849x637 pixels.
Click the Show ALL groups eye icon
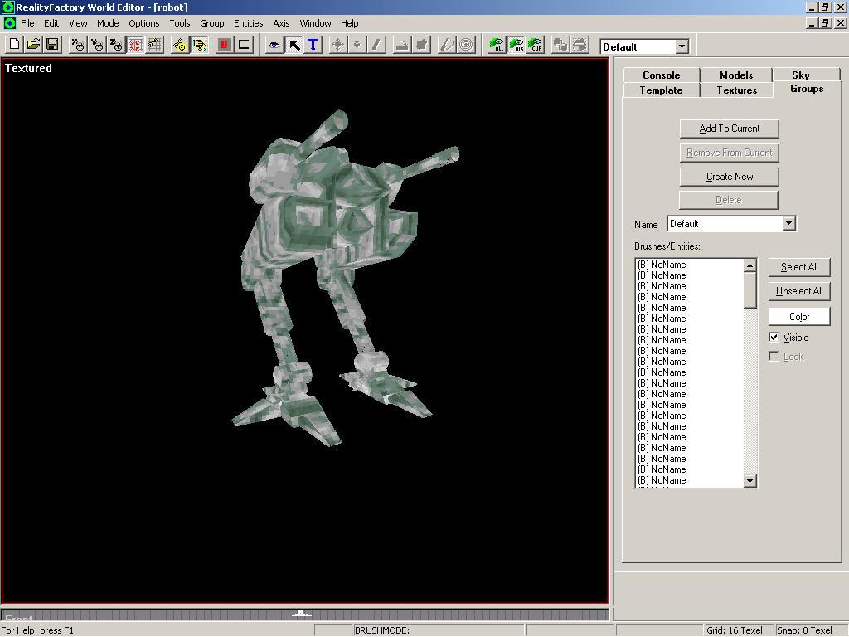tap(497, 45)
